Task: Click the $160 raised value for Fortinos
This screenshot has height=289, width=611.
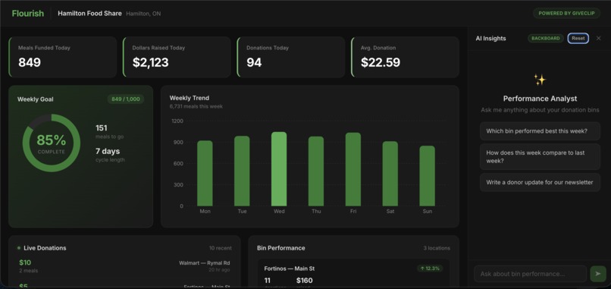Action: (x=304, y=281)
